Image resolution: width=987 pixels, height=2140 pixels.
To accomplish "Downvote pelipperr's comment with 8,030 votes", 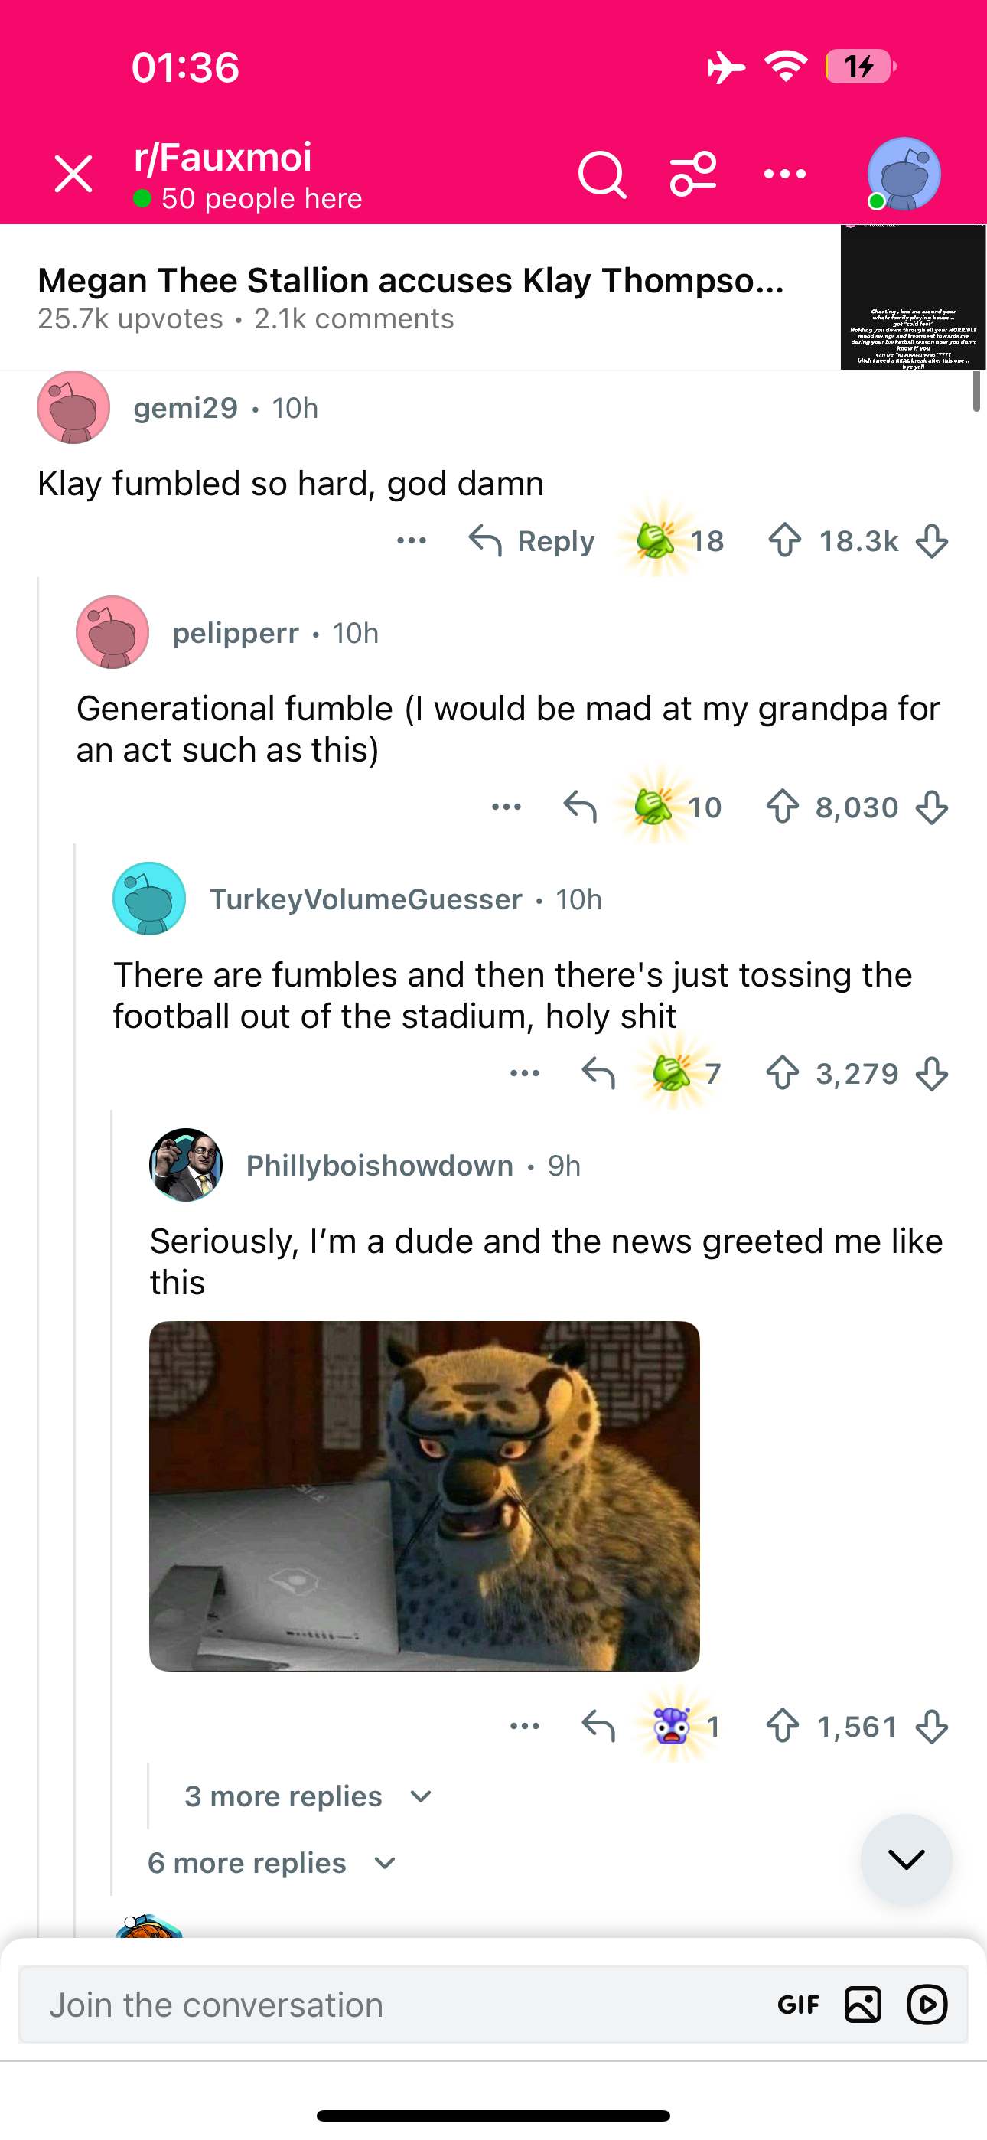I will pos(932,807).
